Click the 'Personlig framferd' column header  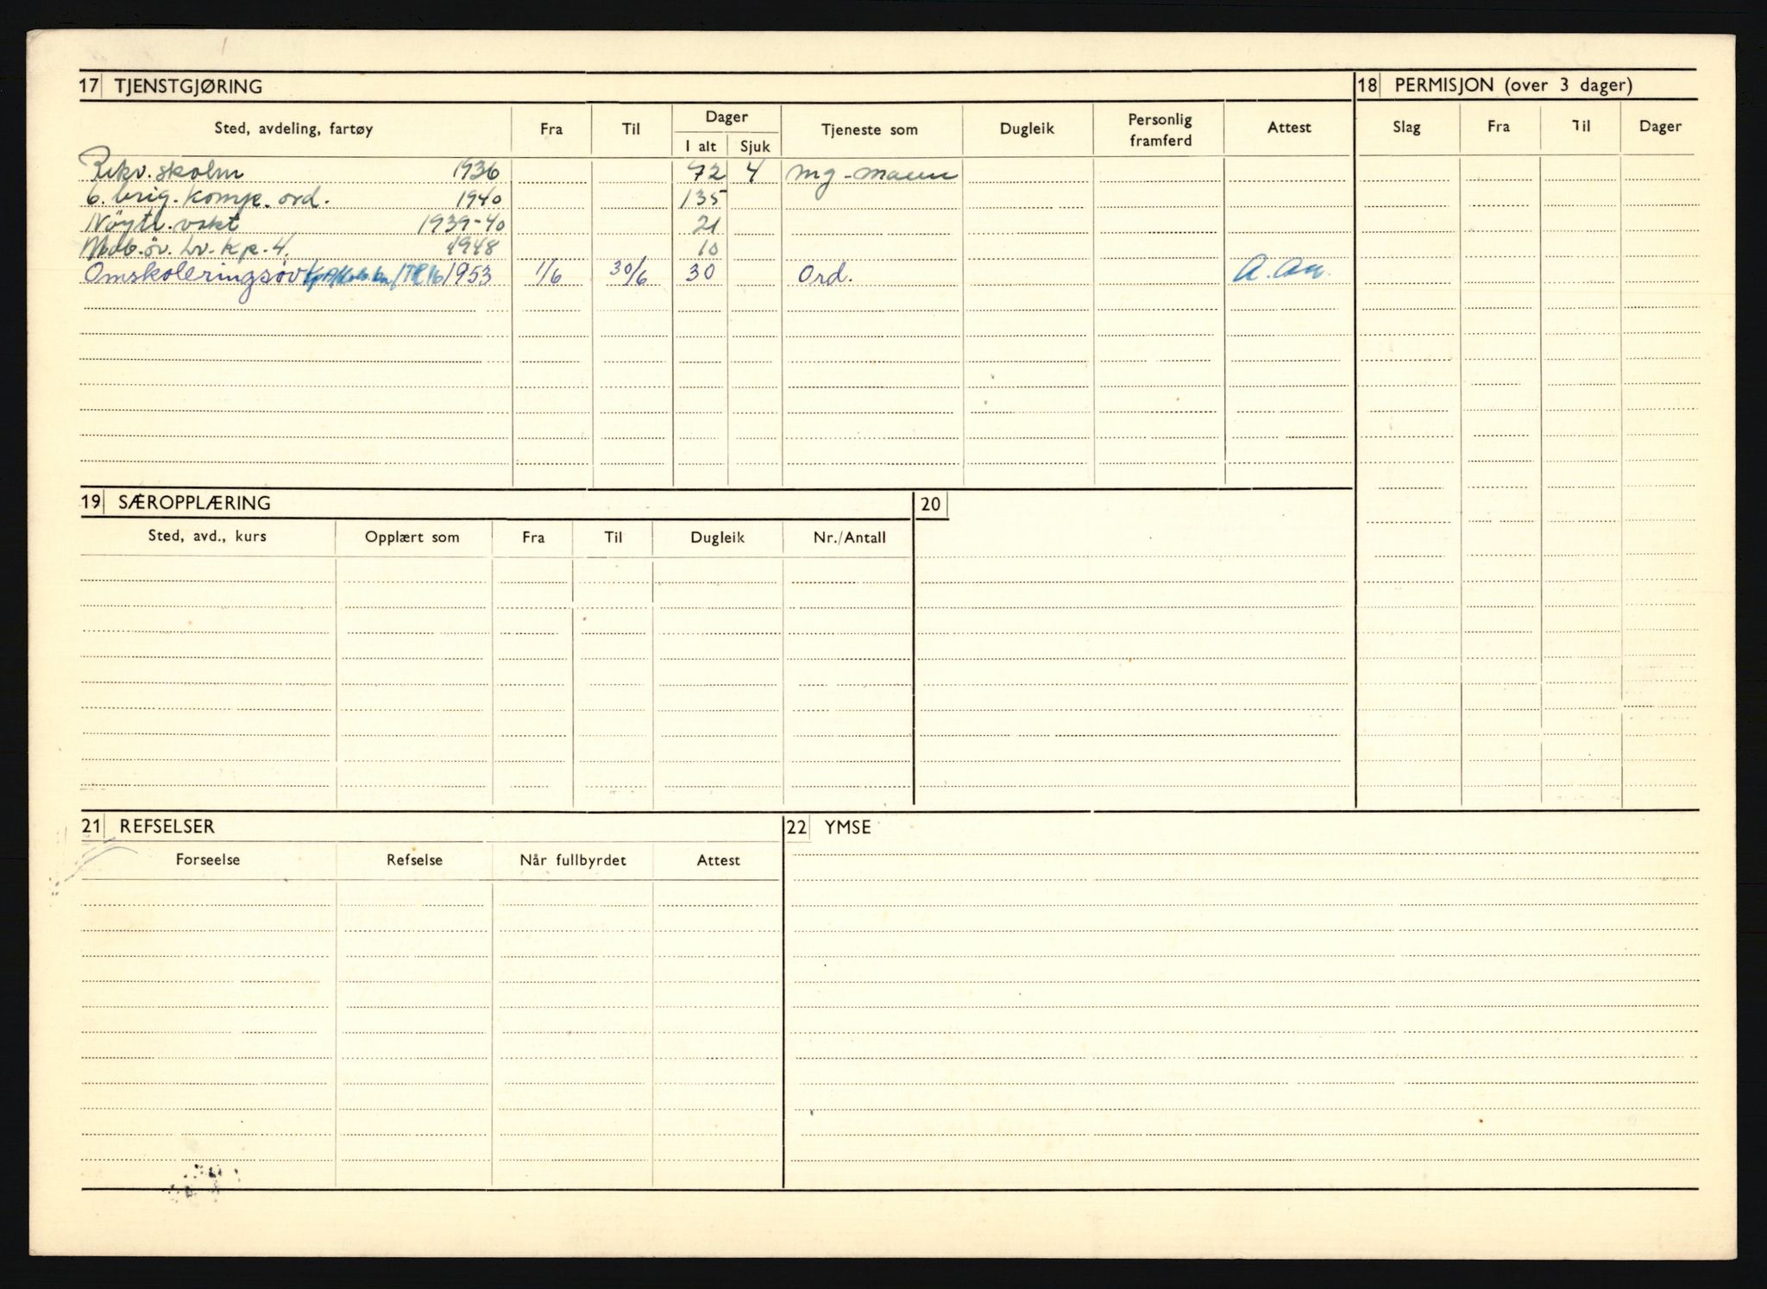point(1160,130)
